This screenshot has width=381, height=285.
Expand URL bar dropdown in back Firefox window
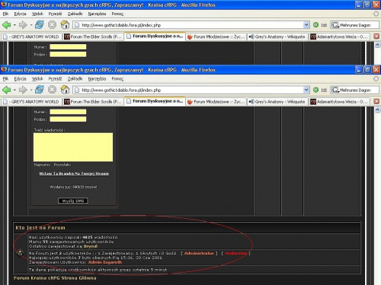(x=306, y=25)
